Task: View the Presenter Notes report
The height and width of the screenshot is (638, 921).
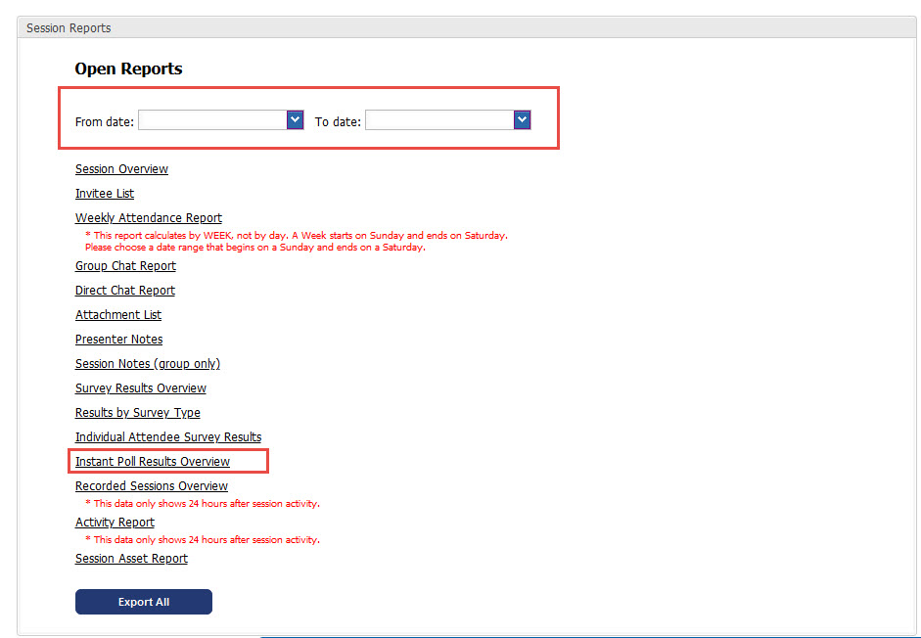Action: pos(119,340)
